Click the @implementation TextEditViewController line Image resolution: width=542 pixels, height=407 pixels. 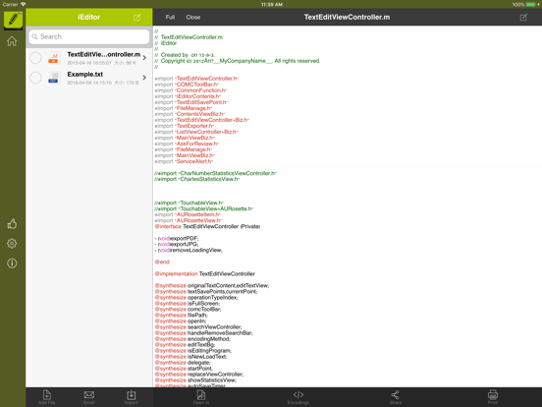pyautogui.click(x=204, y=273)
